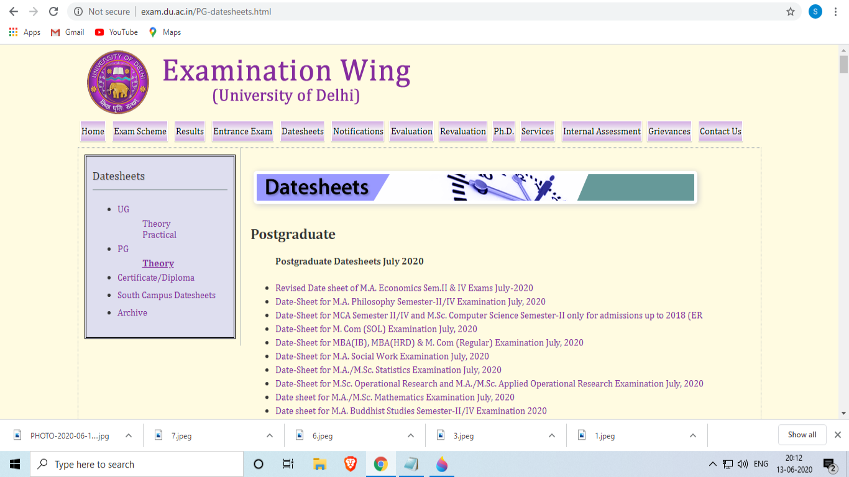Open the Datesheets menu item
849x477 pixels.
click(303, 131)
